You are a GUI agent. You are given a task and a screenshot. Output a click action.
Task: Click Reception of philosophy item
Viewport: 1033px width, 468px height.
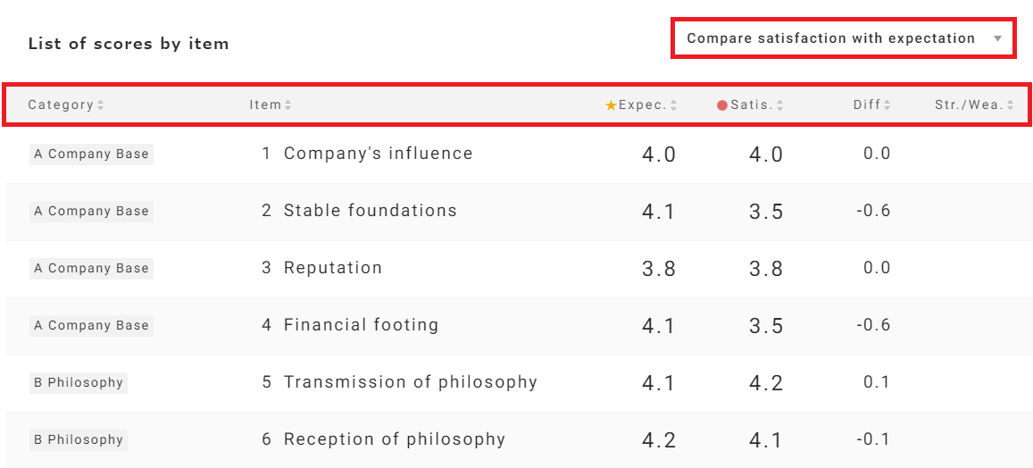click(394, 439)
